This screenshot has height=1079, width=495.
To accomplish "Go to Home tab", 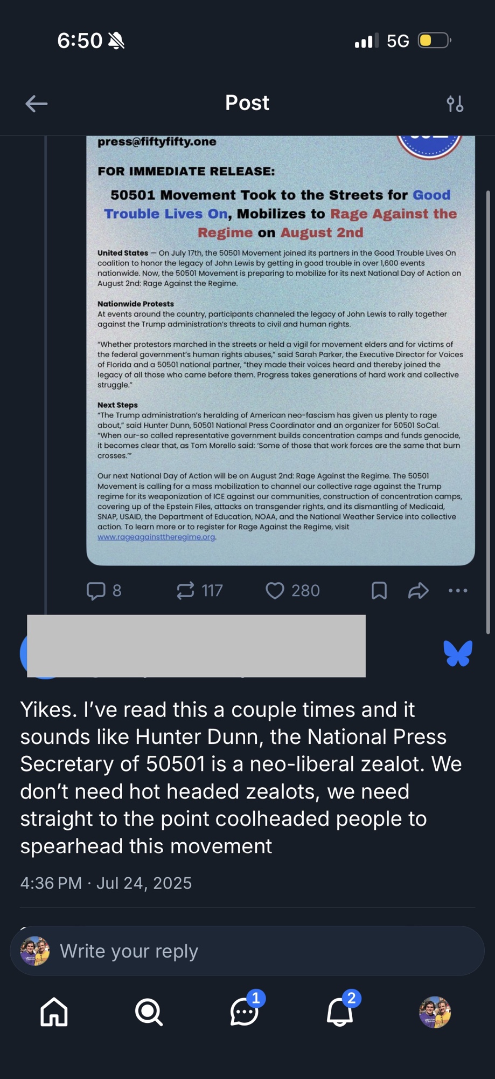I will click(x=54, y=1012).
